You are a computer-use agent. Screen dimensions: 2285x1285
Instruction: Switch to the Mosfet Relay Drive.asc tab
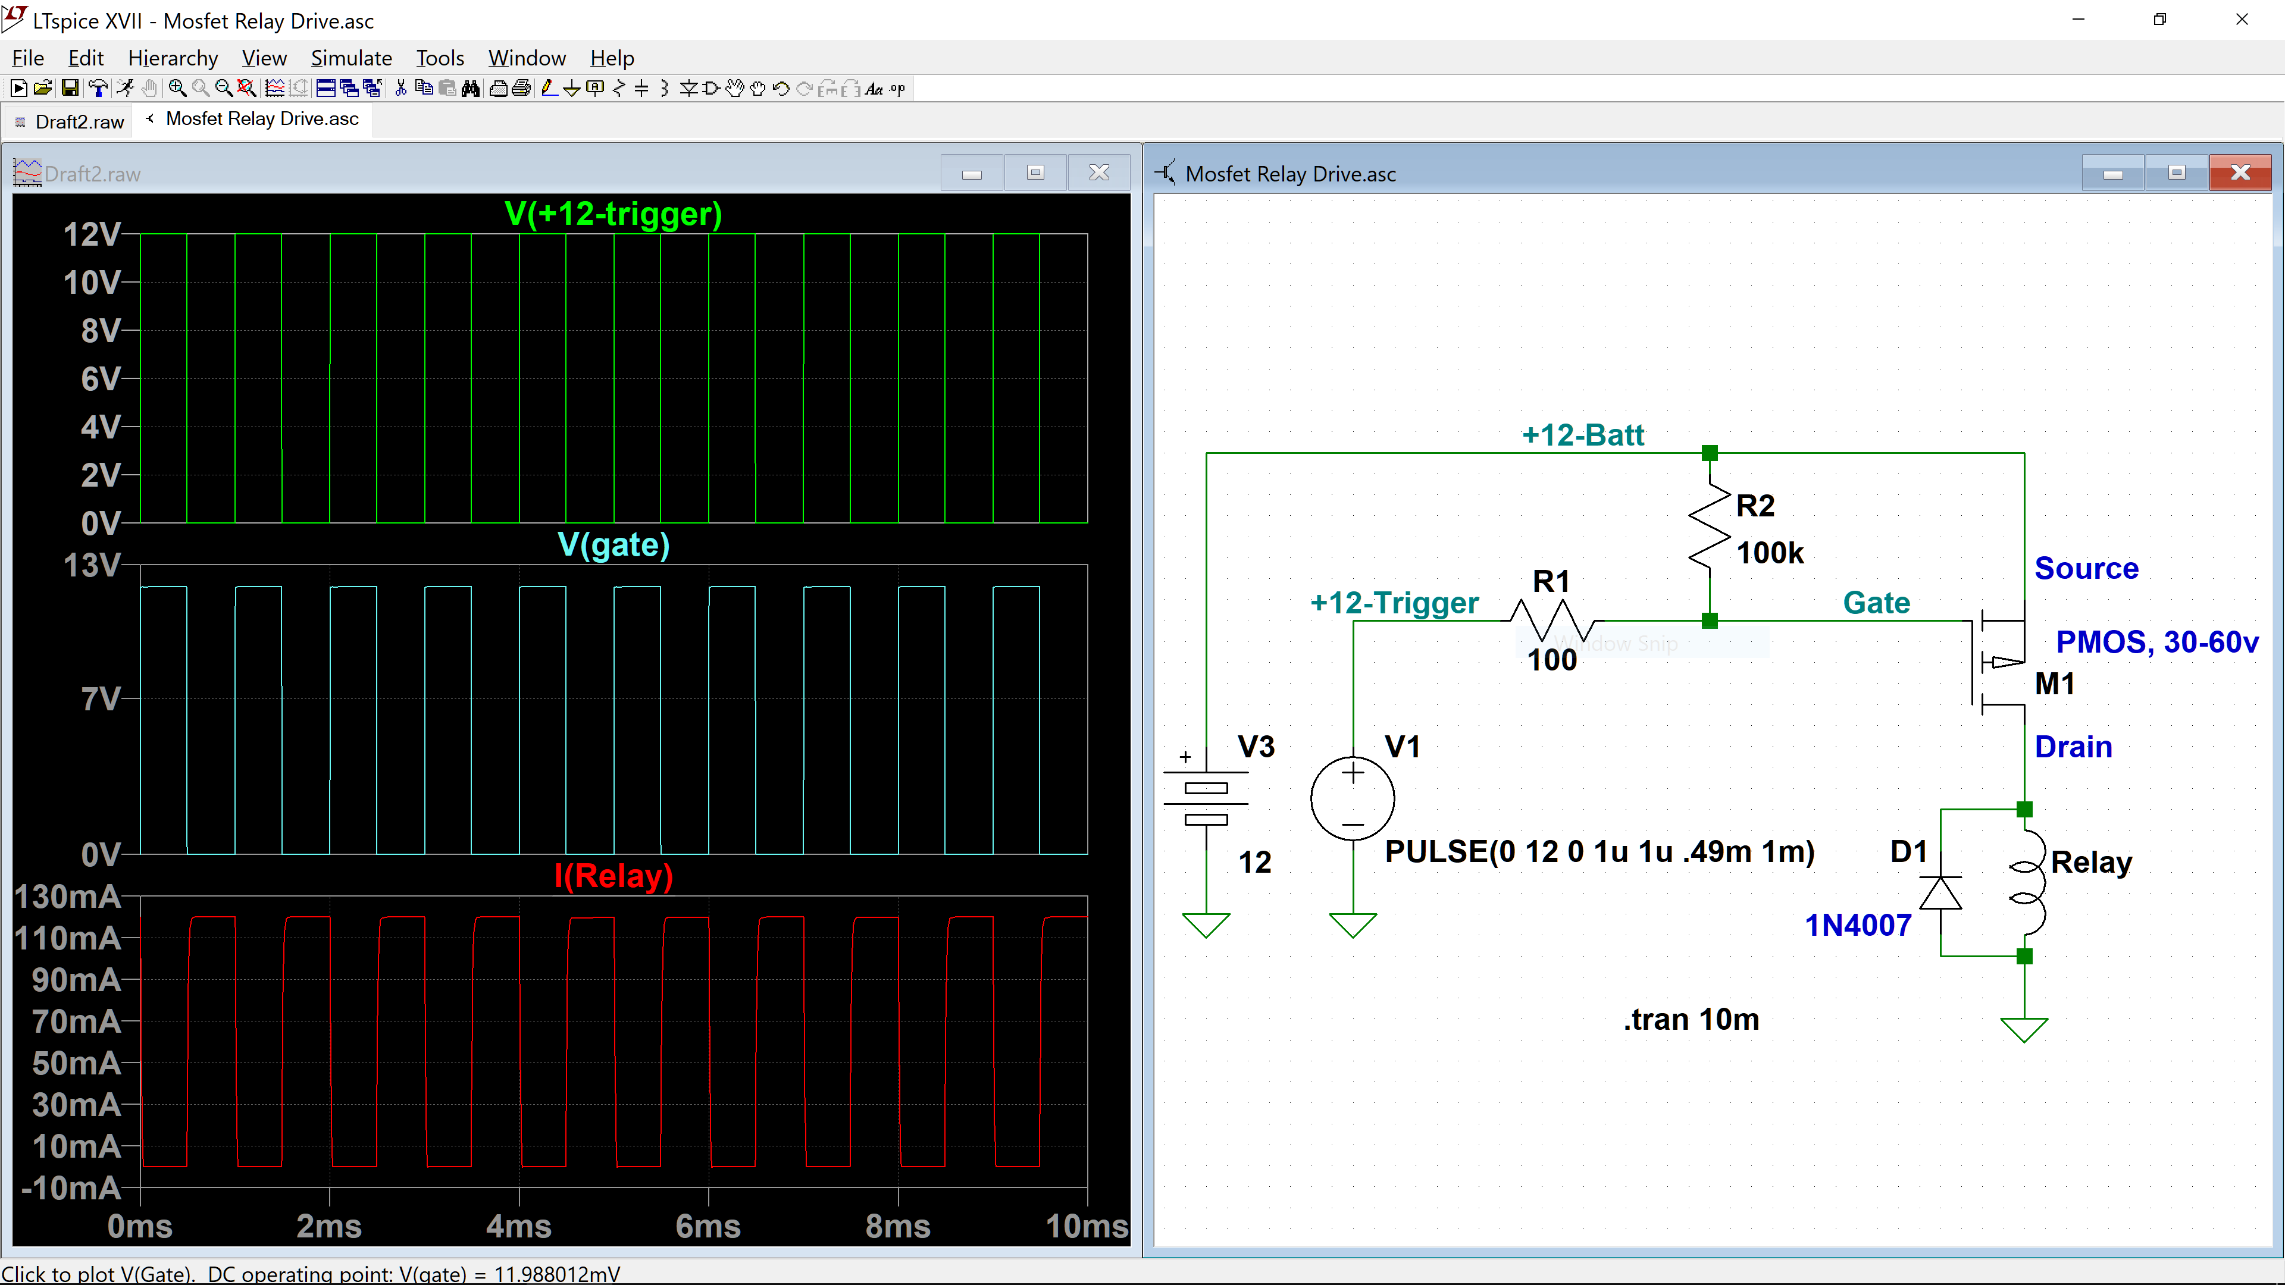[253, 119]
